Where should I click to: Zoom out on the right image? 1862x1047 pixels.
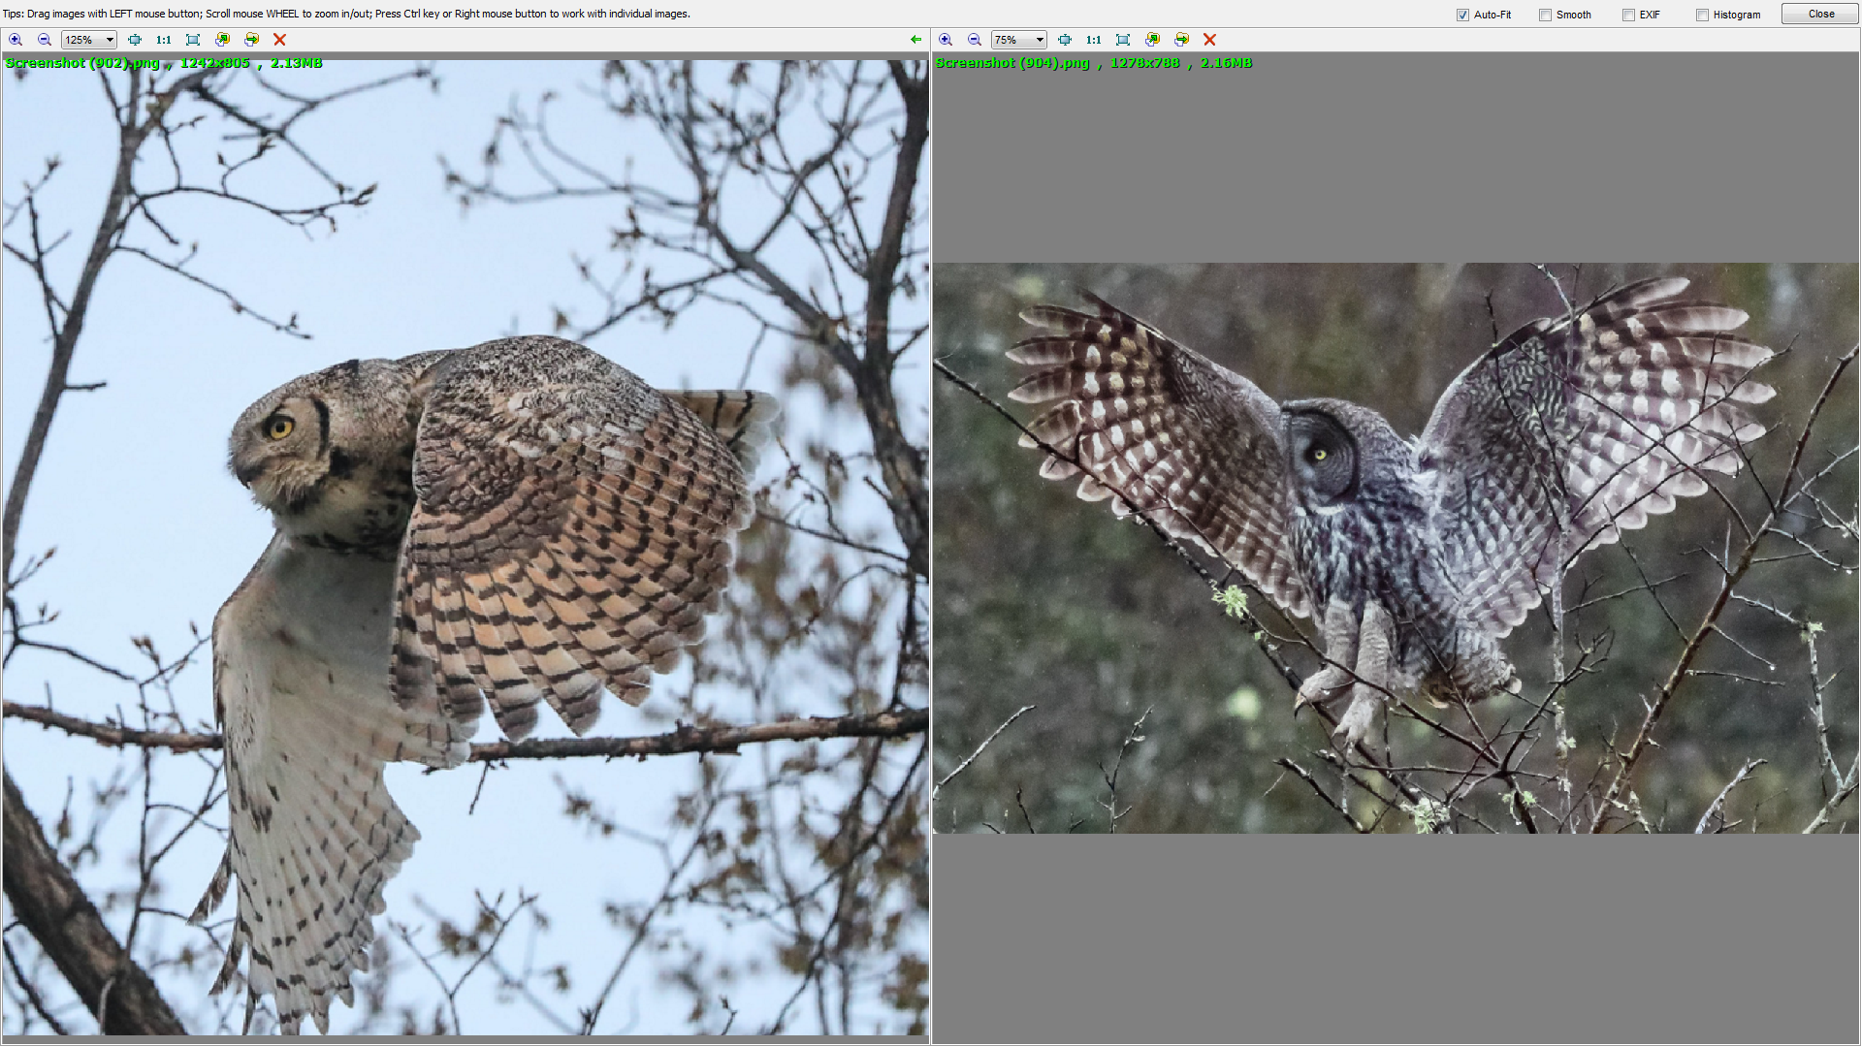pyautogui.click(x=975, y=40)
